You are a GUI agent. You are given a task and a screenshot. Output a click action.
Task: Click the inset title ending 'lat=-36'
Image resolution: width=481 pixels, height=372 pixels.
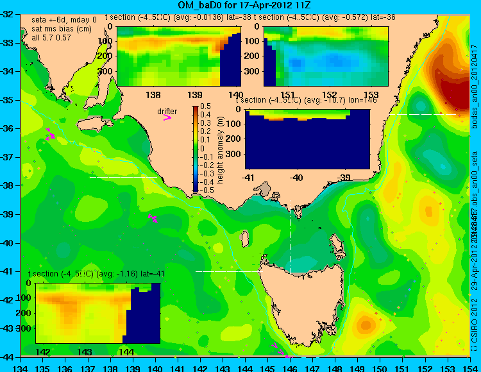click(x=325, y=17)
